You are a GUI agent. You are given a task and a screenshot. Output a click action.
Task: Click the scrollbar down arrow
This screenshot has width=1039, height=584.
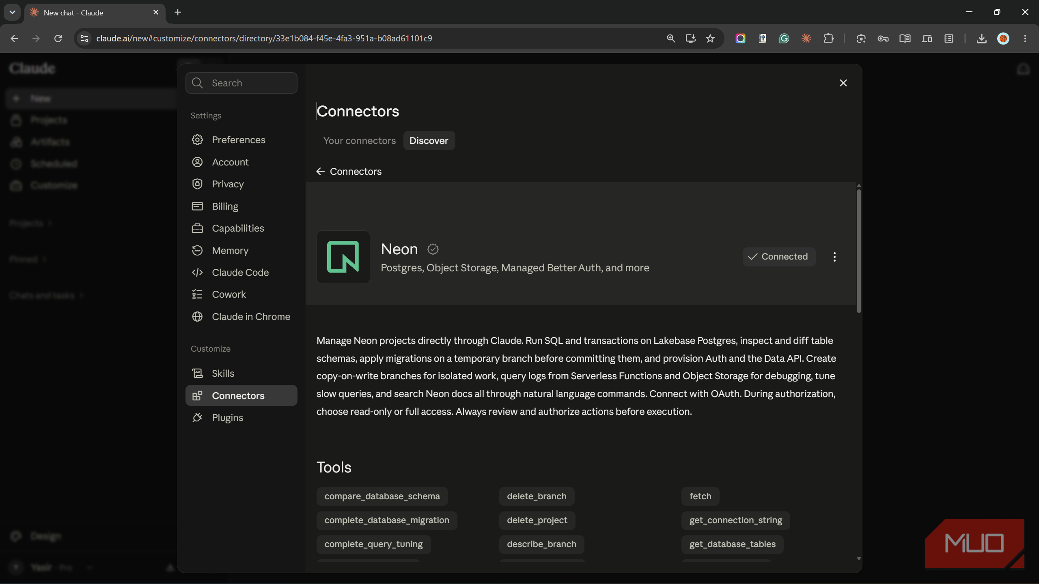(859, 558)
